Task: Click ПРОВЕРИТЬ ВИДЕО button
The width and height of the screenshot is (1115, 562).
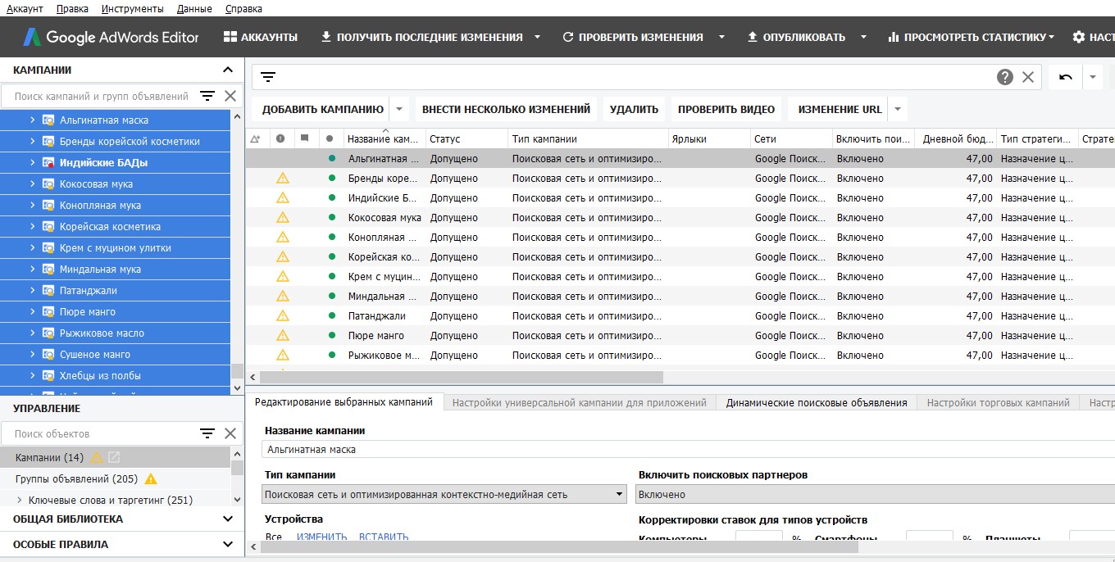Action: point(726,109)
